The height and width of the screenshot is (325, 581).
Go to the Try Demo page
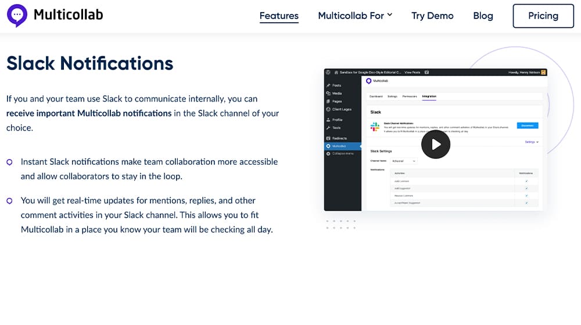[x=432, y=16]
